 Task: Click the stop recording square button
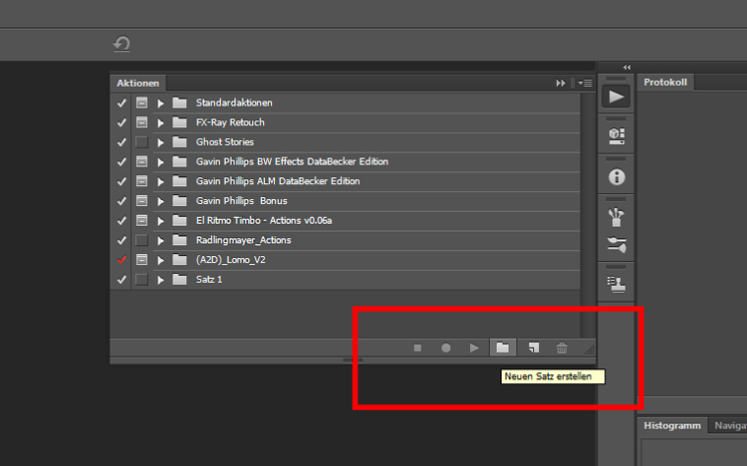pos(417,349)
